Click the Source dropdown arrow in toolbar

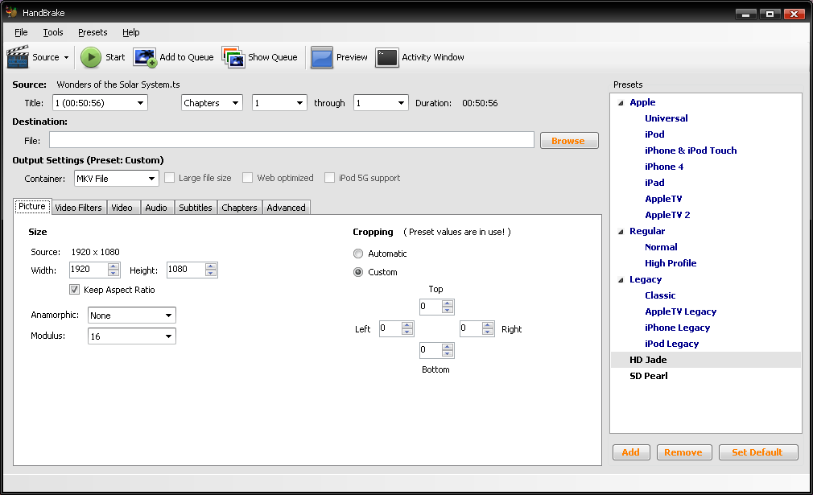point(66,57)
